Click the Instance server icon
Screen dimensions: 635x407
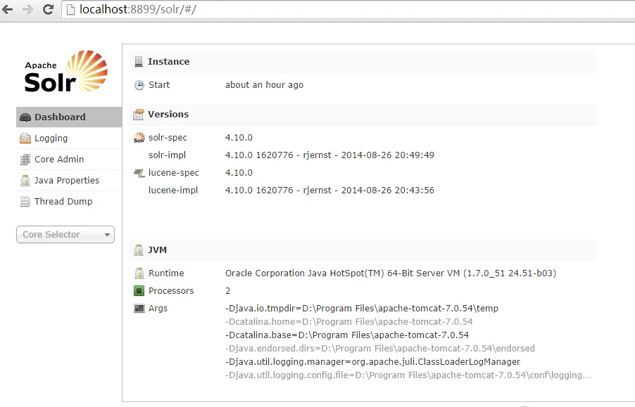pos(139,61)
